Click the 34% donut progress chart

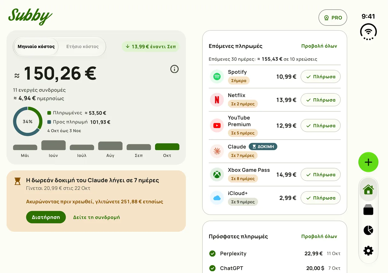pyautogui.click(x=28, y=121)
